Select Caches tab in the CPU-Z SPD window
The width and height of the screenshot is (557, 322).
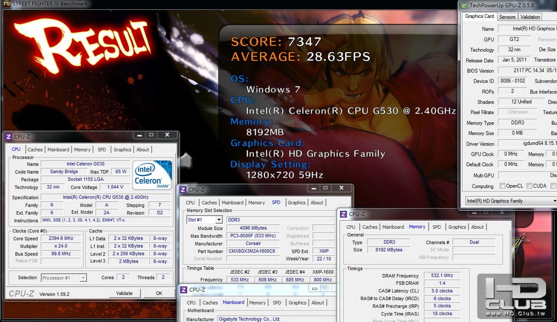pyautogui.click(x=209, y=203)
